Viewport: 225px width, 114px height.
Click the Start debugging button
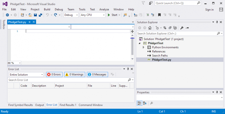click(x=113, y=15)
